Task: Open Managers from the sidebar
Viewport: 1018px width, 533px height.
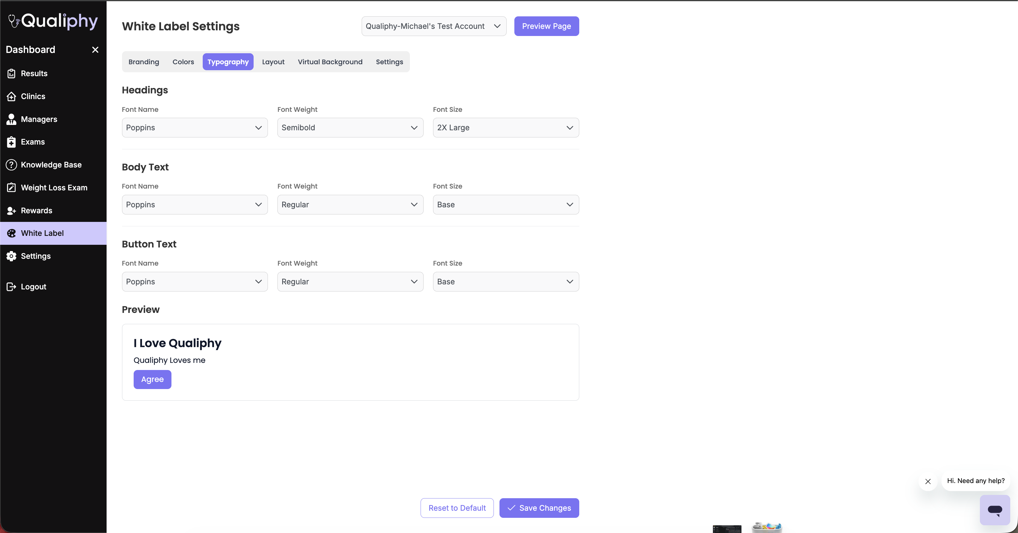Action: pos(53,119)
